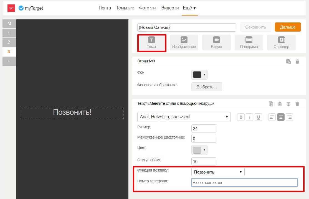Delete Экран №3 with trash icon
This screenshot has width=309, height=199.
[x=297, y=62]
